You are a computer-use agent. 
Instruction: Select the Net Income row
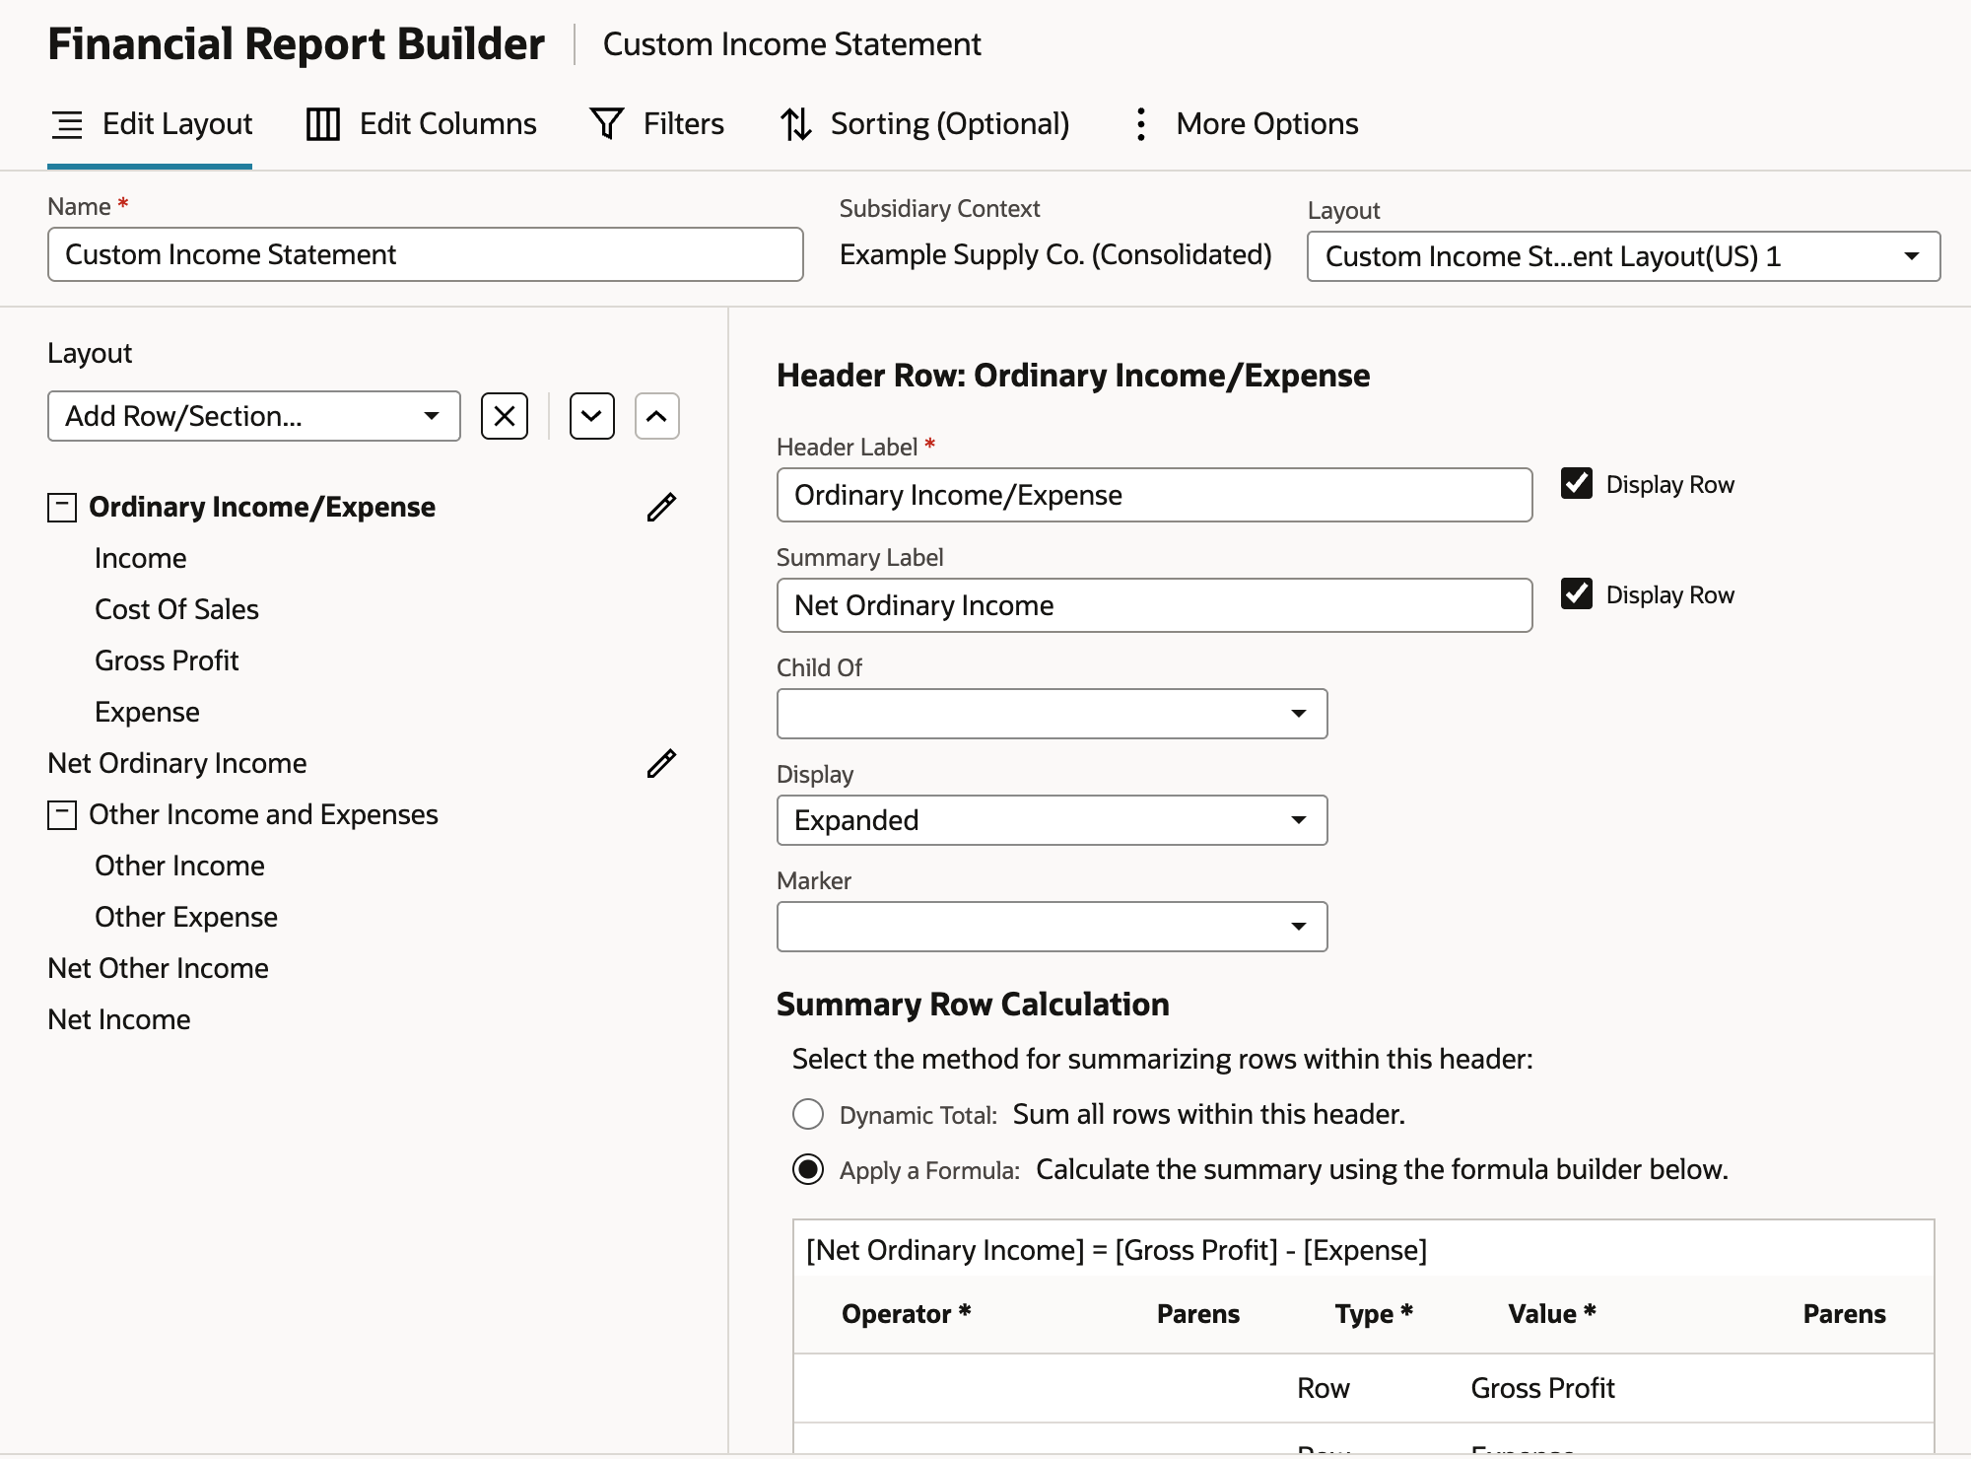119,1019
